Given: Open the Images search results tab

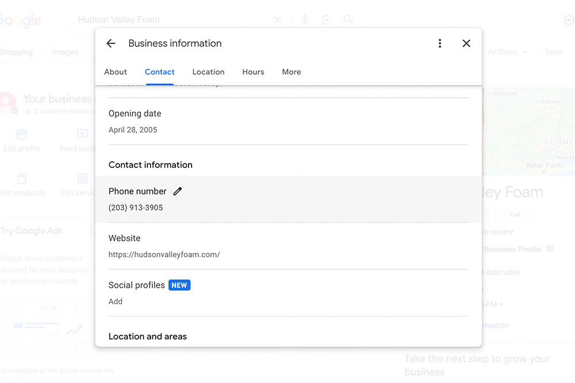Looking at the screenshot, I should click(x=65, y=52).
